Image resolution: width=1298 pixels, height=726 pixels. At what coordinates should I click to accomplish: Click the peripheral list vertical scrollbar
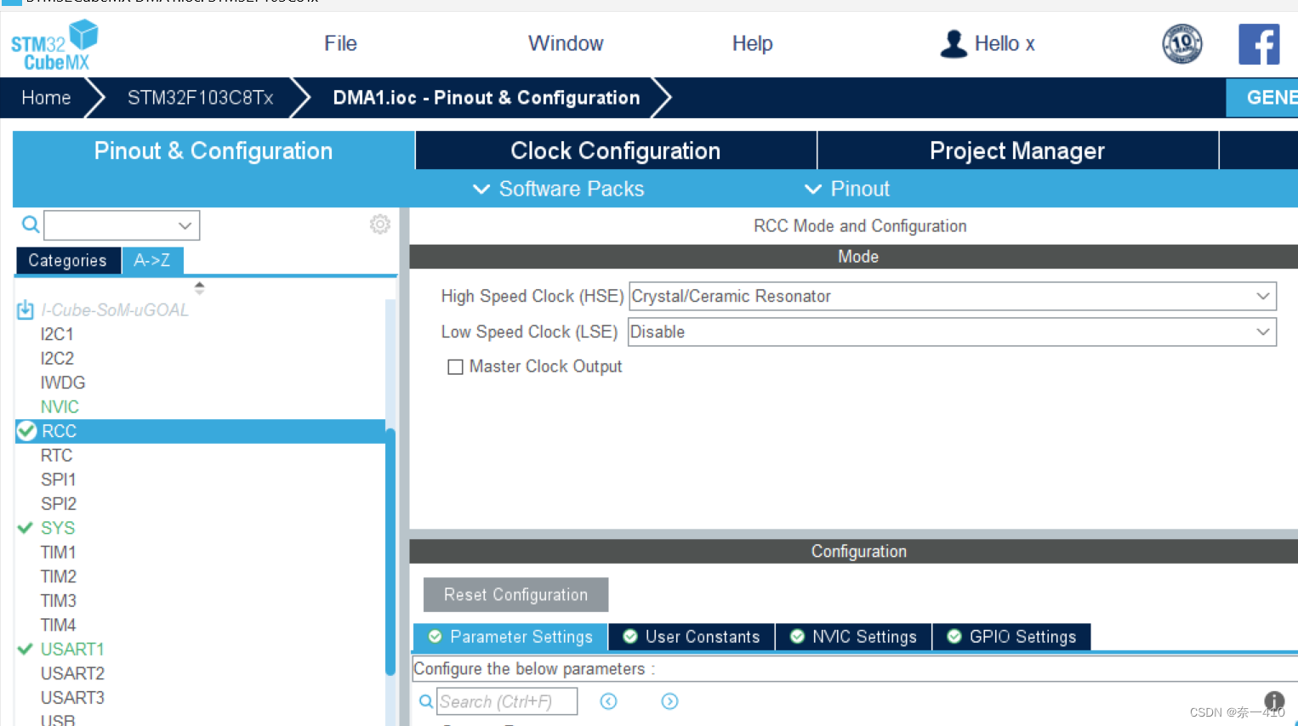(390, 551)
